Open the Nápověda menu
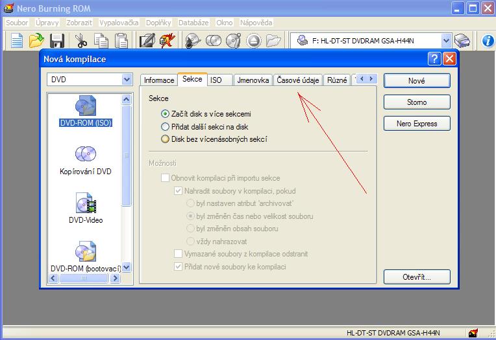Screen dimensions: 496x340 [x=256, y=23]
